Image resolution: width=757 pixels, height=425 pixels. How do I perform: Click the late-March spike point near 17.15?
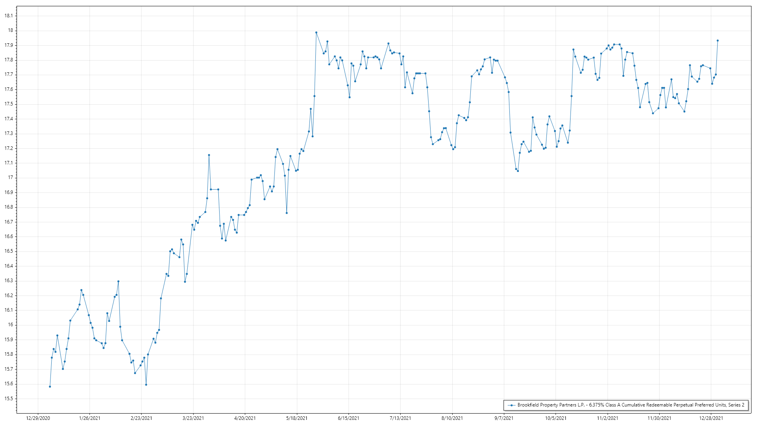click(x=209, y=155)
